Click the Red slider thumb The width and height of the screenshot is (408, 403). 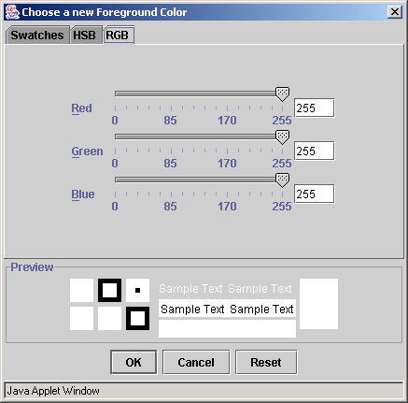click(282, 94)
